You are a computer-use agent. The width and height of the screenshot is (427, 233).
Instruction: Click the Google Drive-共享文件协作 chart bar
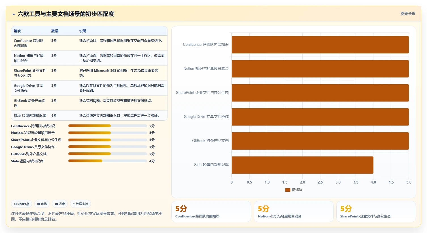pos(320,117)
